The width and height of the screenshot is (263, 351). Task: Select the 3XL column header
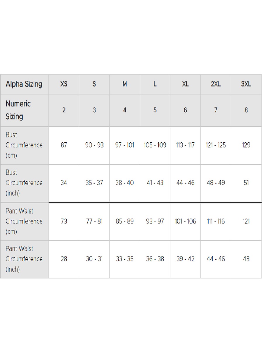coord(246,84)
